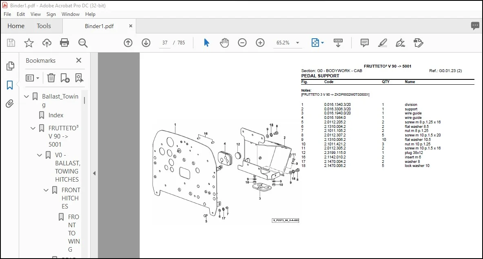Image resolution: width=483 pixels, height=259 pixels.
Task: Go to previous page arrow
Action: (x=128, y=43)
